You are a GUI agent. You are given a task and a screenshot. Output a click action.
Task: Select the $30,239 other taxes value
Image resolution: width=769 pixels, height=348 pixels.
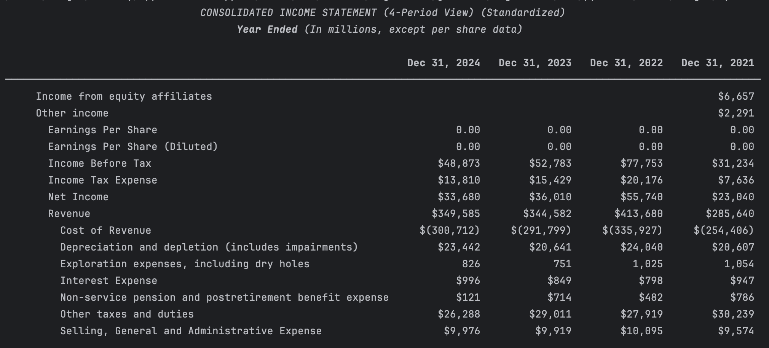tap(733, 314)
